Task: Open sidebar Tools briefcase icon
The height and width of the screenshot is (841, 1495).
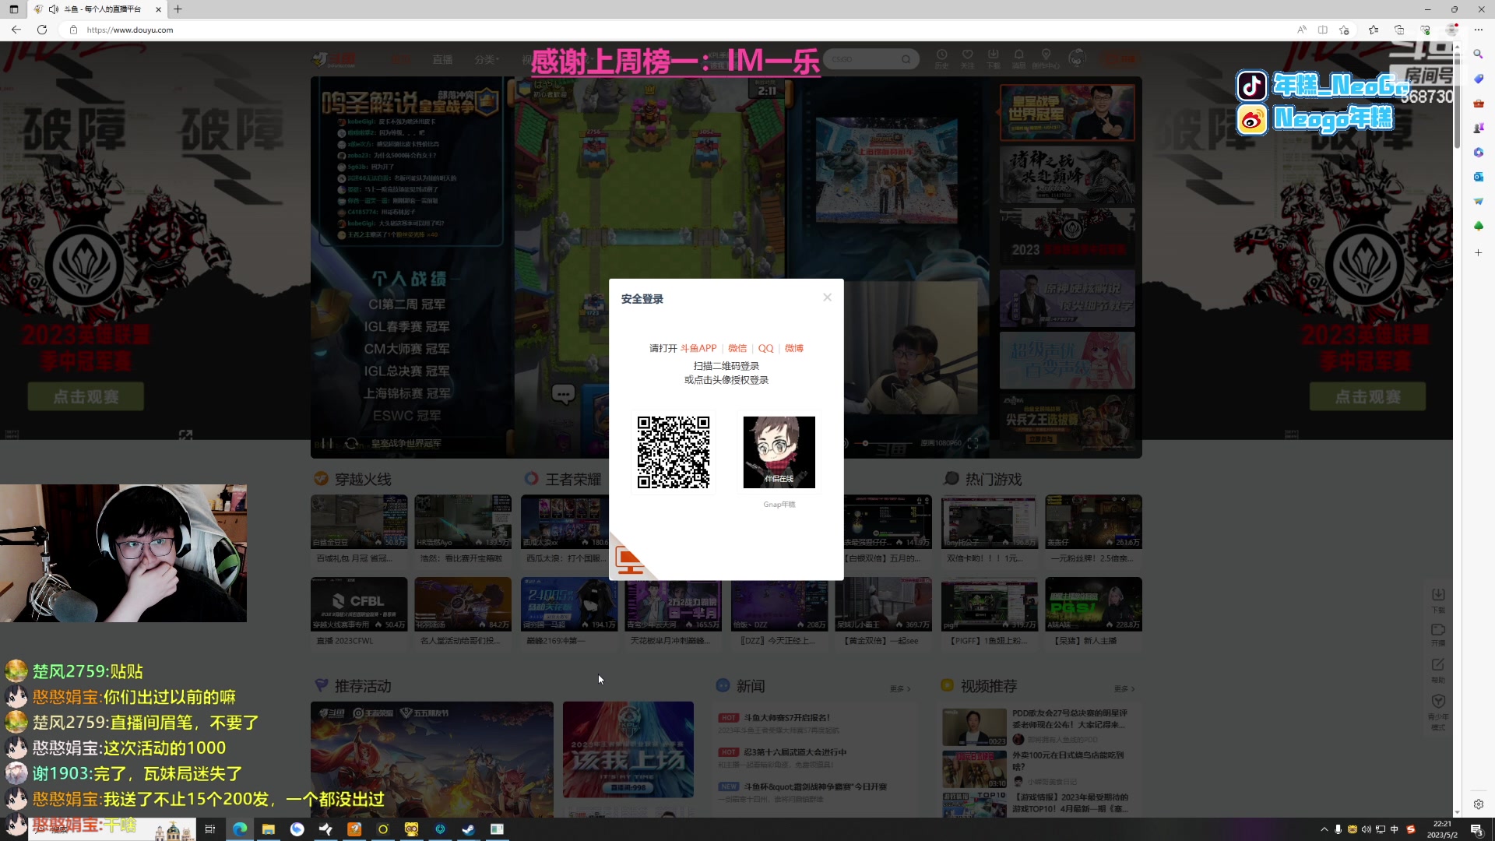Action: coord(1478,103)
